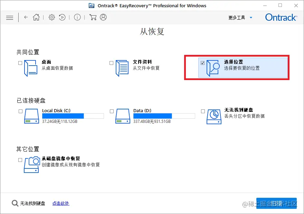
Task: Check the 从磁盘镜像中恢复 checkbox
Action: (x=20, y=160)
